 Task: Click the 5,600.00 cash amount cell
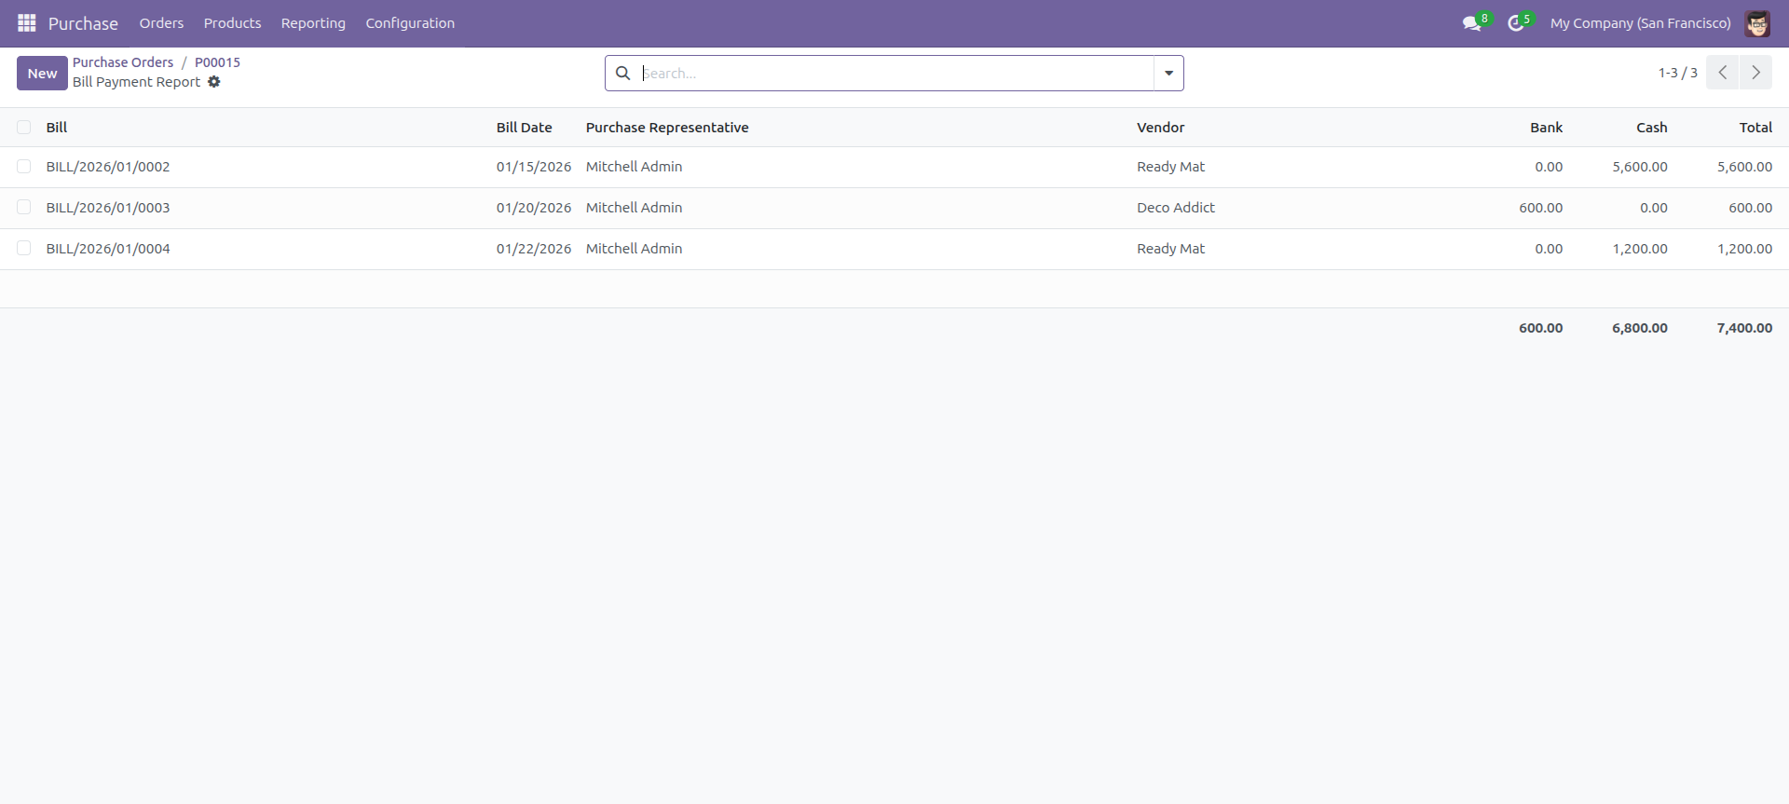1640,167
